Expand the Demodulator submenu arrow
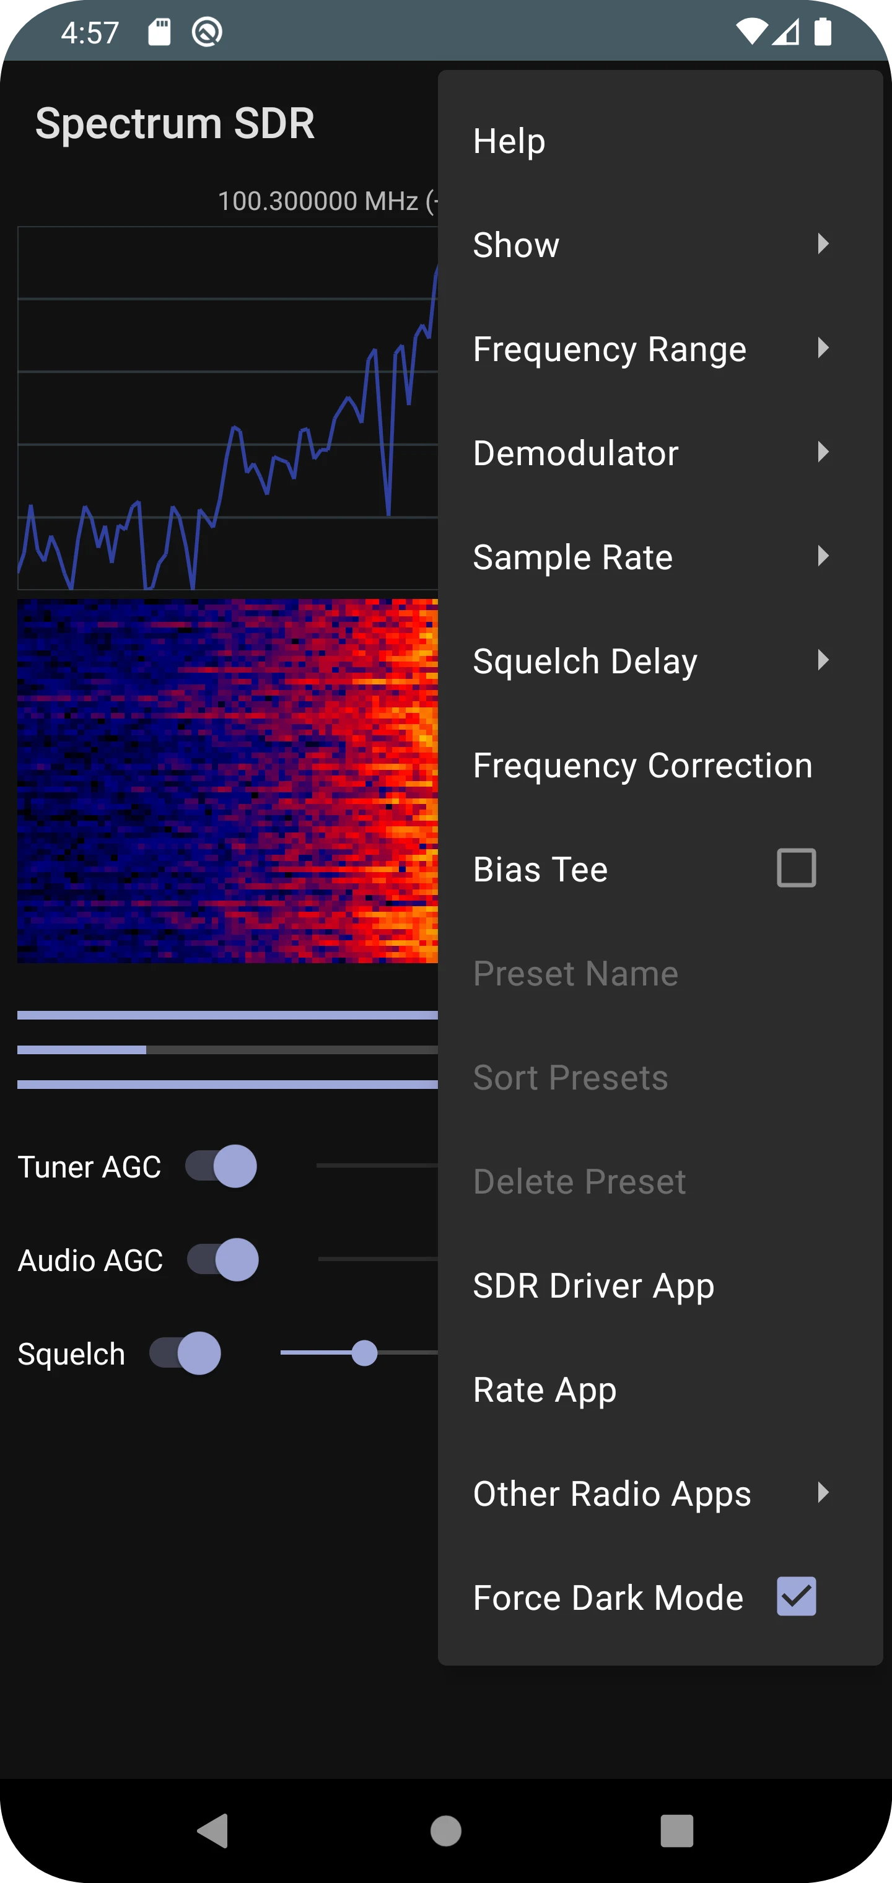 pos(823,452)
